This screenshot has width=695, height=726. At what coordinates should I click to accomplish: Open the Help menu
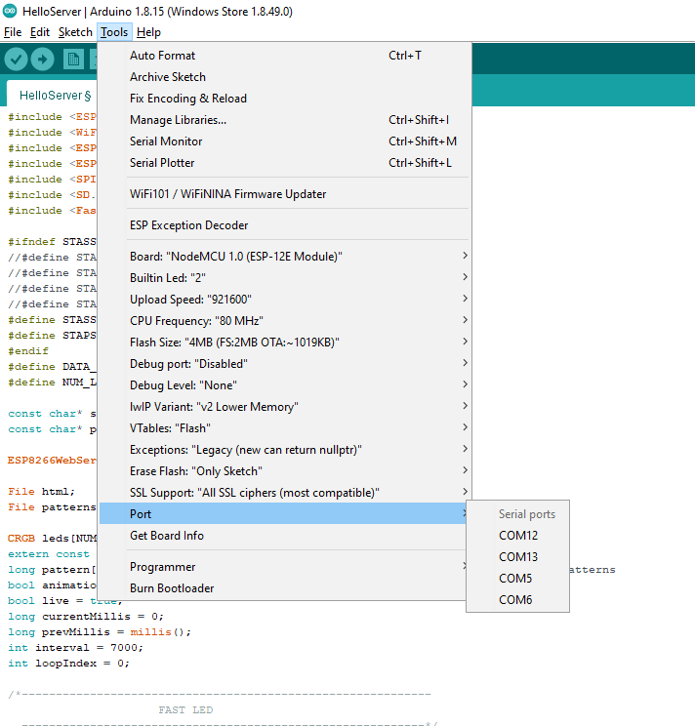point(148,32)
